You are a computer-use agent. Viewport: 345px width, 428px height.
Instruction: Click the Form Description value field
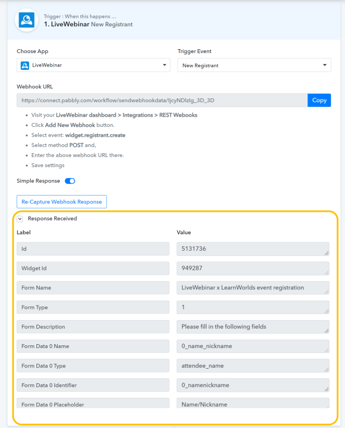[253, 327]
